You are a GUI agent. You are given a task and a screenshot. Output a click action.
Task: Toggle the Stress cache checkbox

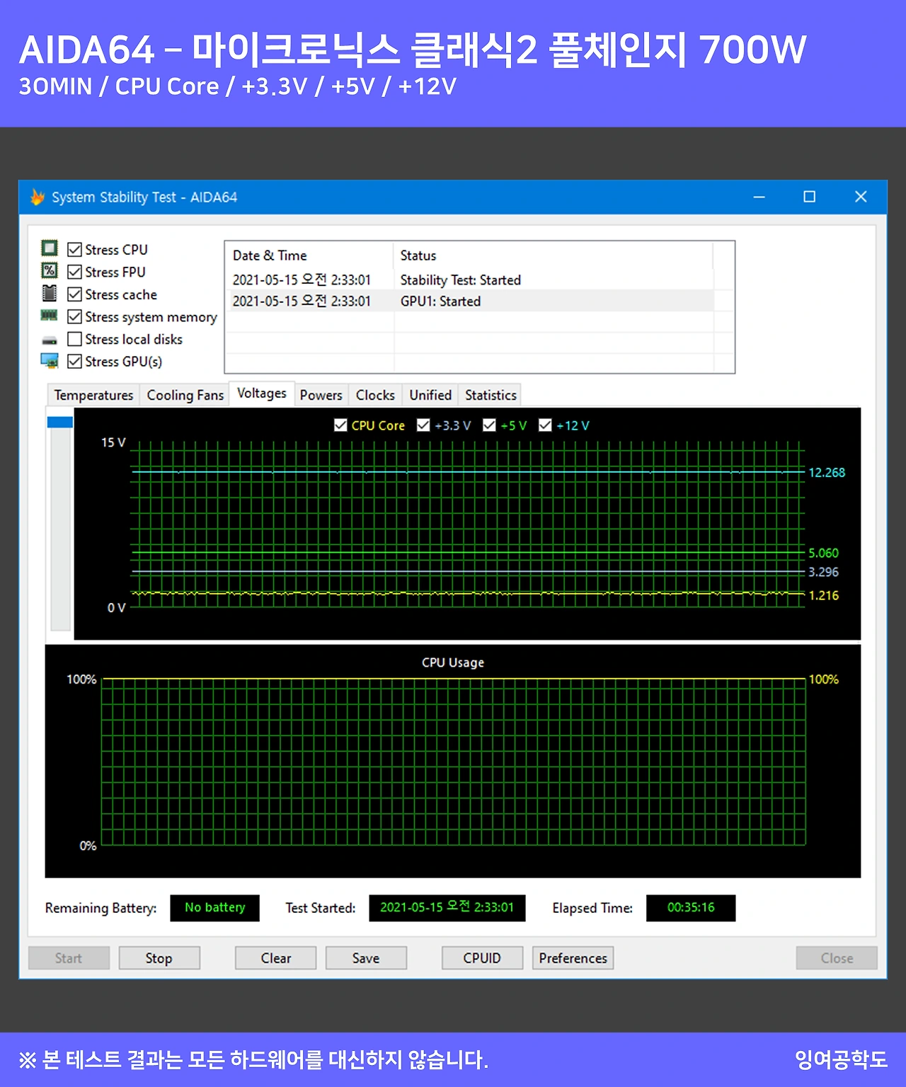click(74, 294)
